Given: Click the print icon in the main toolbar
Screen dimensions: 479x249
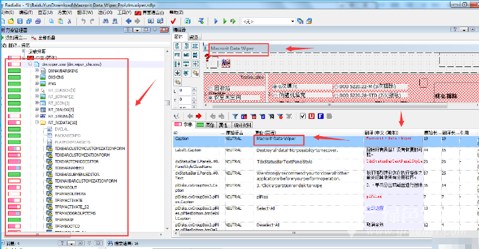Looking at the screenshot, I should (x=38, y=21).
